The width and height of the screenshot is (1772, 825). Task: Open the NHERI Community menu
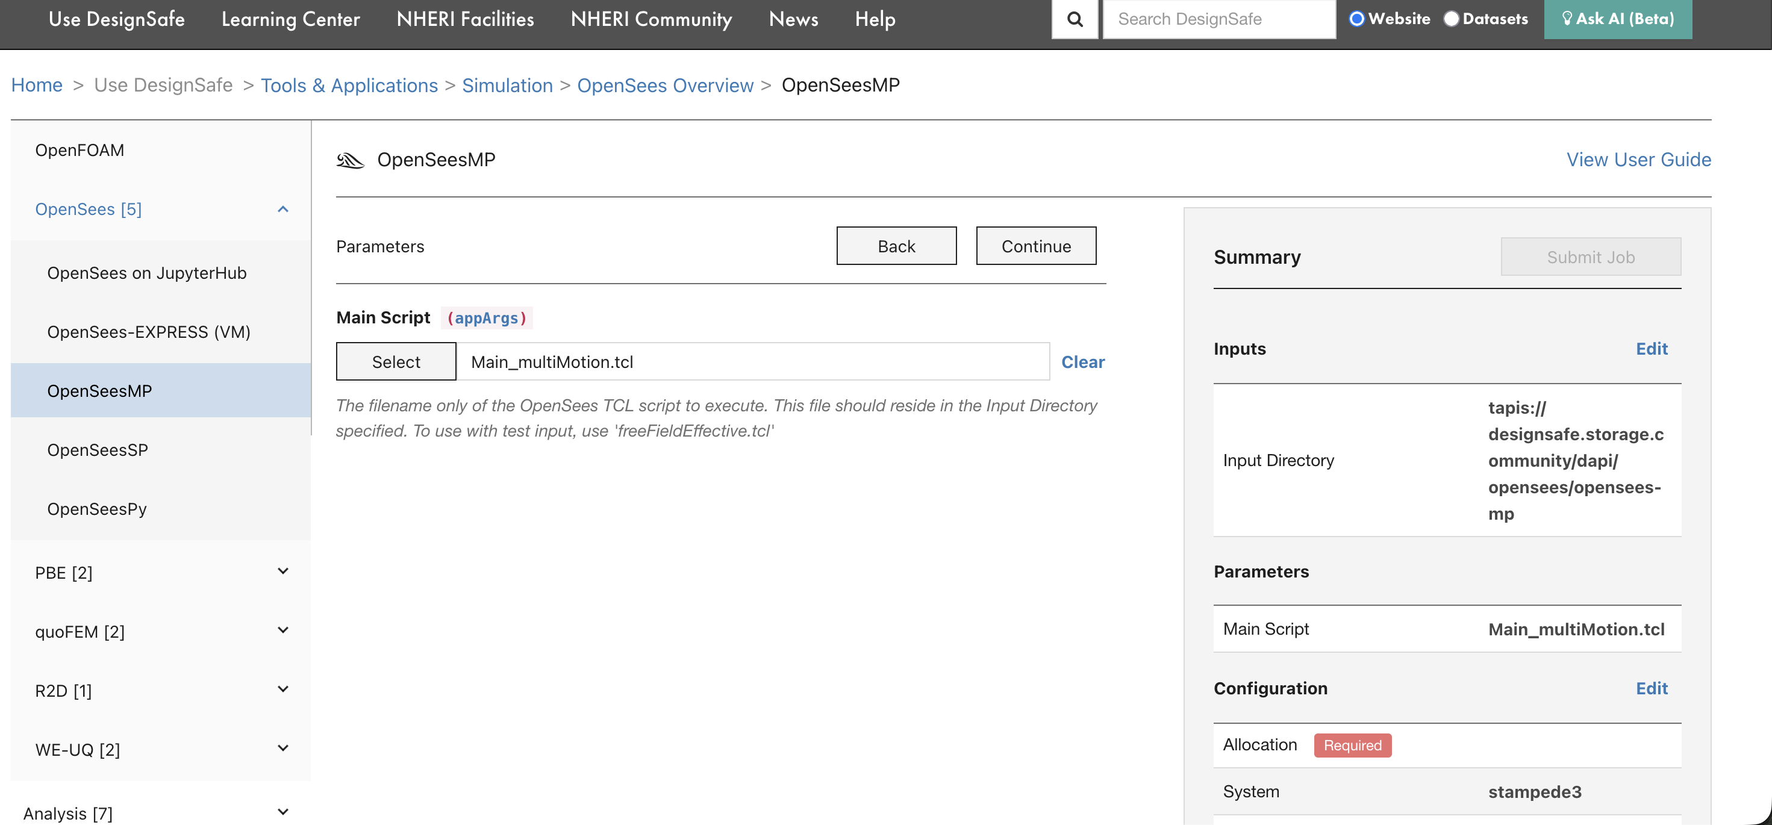[652, 19]
